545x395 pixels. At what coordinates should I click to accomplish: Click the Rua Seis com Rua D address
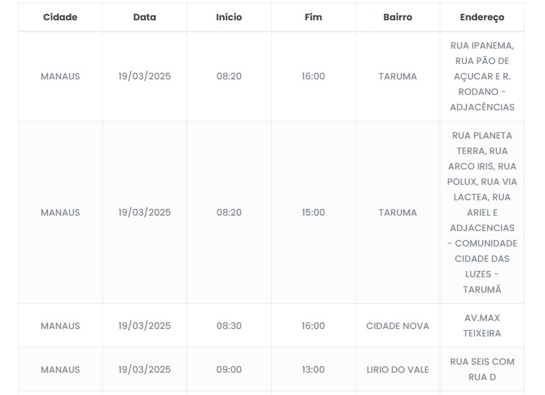click(482, 370)
